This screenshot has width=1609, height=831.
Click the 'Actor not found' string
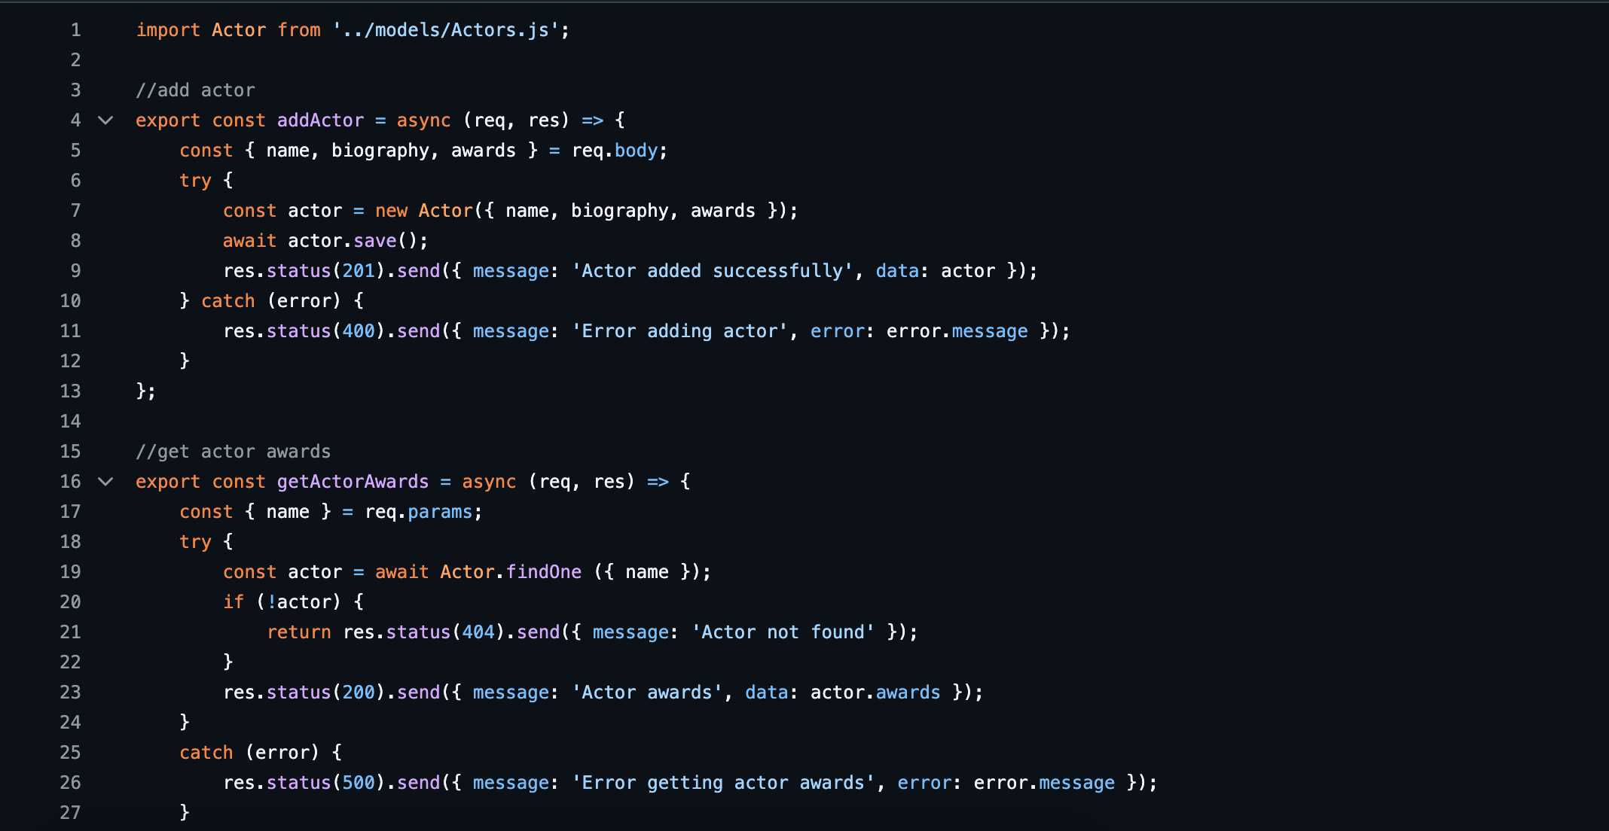tap(783, 632)
